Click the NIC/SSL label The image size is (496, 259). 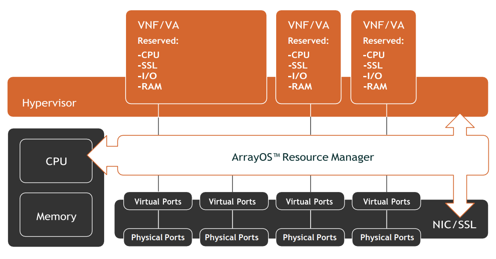click(454, 224)
